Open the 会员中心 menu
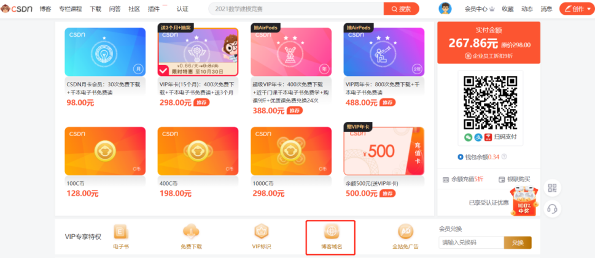 (480, 9)
